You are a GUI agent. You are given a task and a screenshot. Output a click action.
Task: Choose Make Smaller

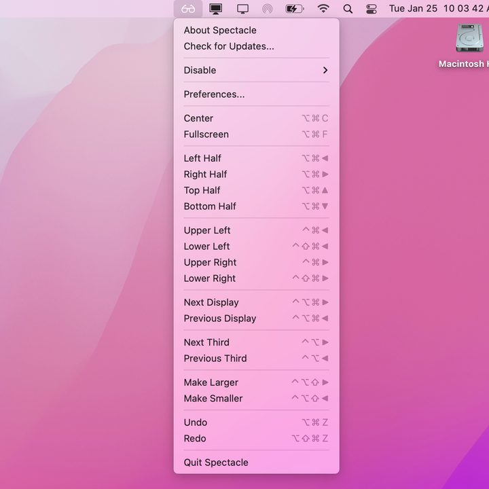(256, 398)
